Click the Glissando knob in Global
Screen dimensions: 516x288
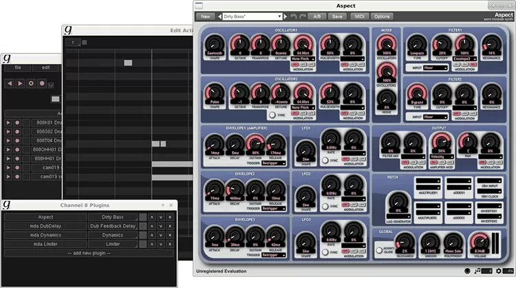point(405,242)
